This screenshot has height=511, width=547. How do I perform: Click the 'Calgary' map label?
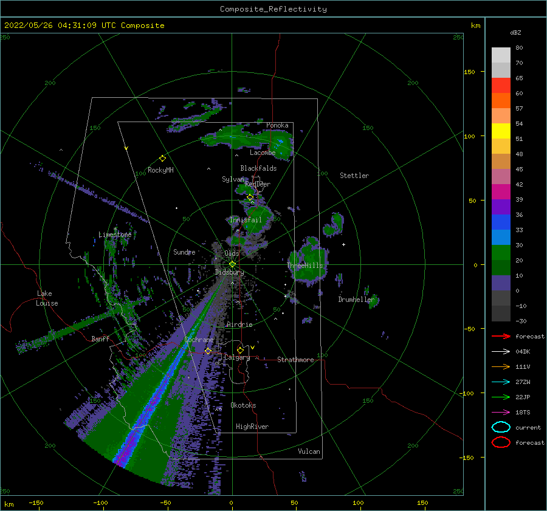(x=237, y=357)
